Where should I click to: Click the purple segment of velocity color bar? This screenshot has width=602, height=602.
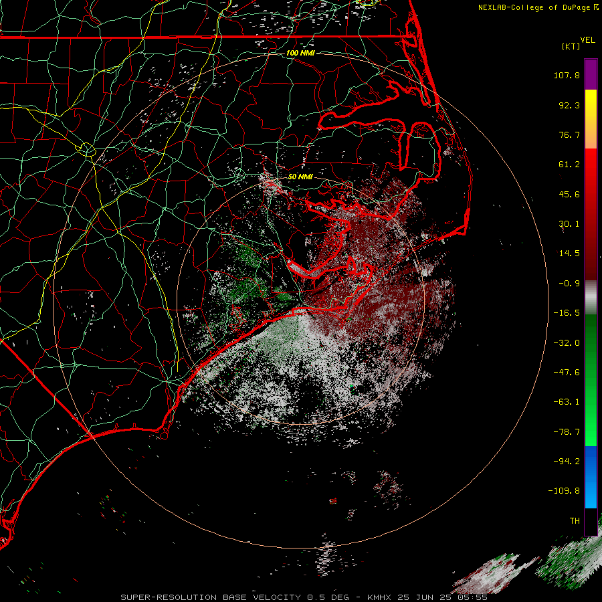coord(591,74)
